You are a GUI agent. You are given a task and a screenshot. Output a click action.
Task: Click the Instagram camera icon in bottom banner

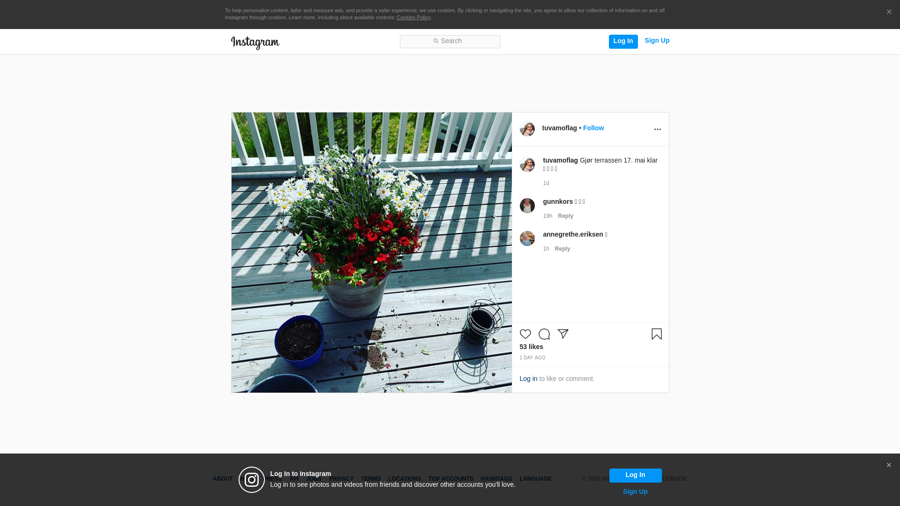252,480
